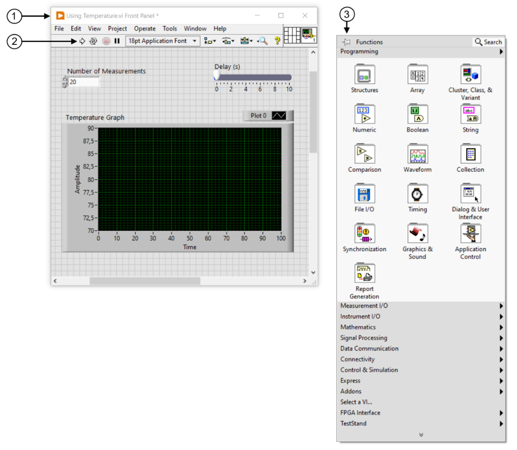Click the Search button in Functions palette
Image resolution: width=517 pixels, height=450 pixels.
pyautogui.click(x=488, y=42)
